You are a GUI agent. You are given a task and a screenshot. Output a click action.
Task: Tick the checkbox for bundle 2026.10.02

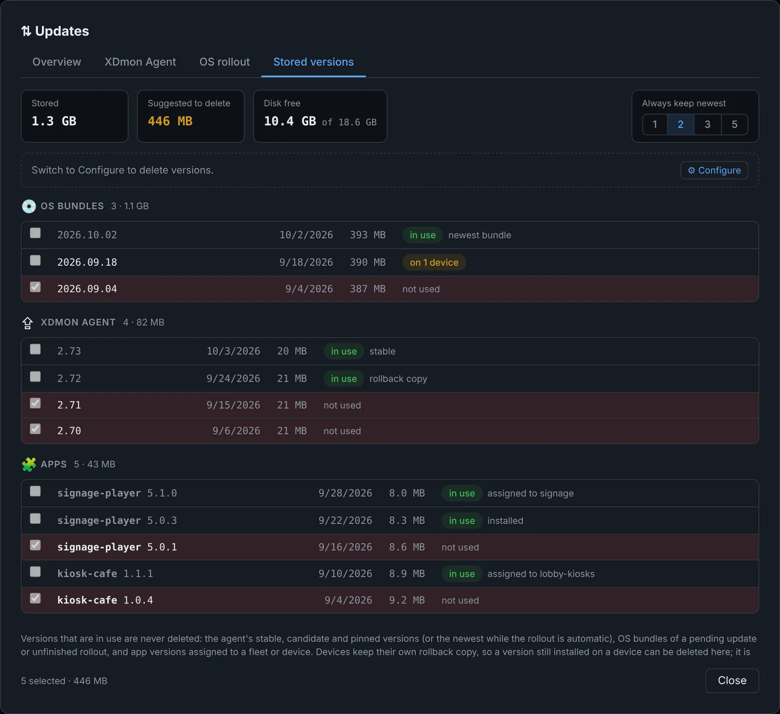(35, 233)
